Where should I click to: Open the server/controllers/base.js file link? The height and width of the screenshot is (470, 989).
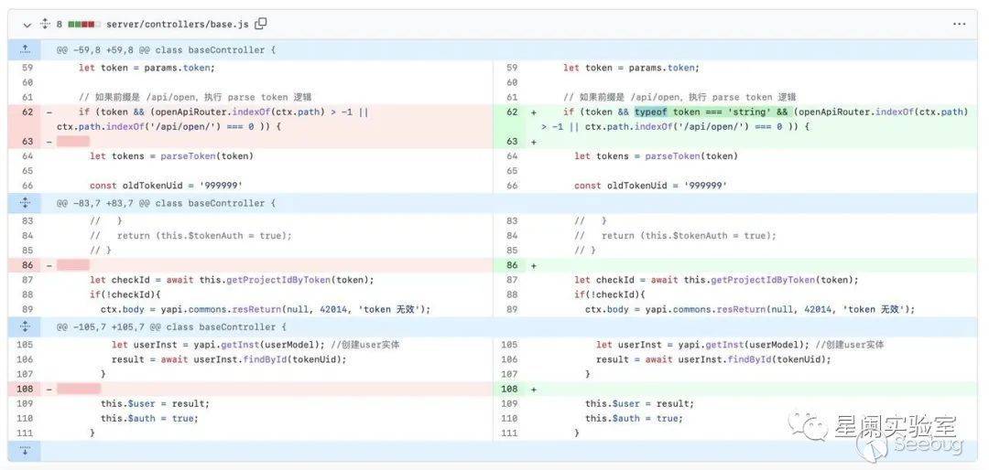pyautogui.click(x=177, y=24)
